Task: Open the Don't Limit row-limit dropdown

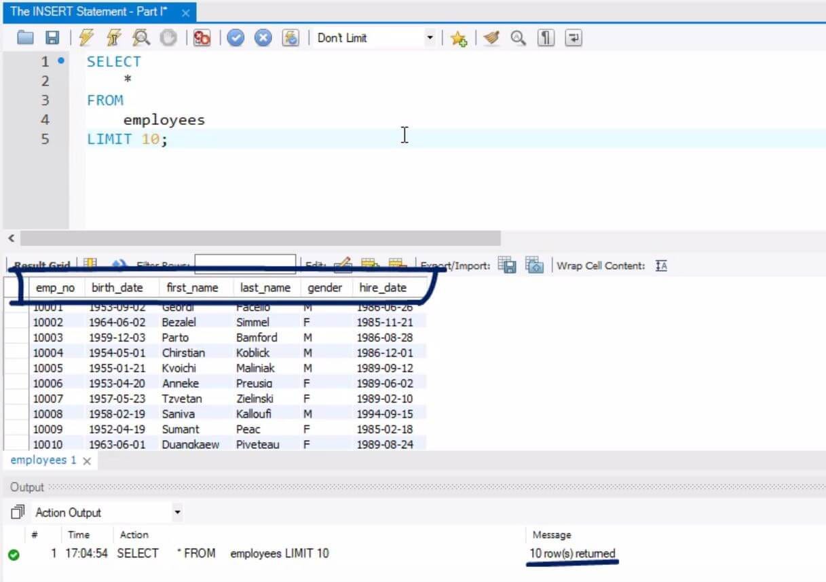Action: [x=431, y=37]
